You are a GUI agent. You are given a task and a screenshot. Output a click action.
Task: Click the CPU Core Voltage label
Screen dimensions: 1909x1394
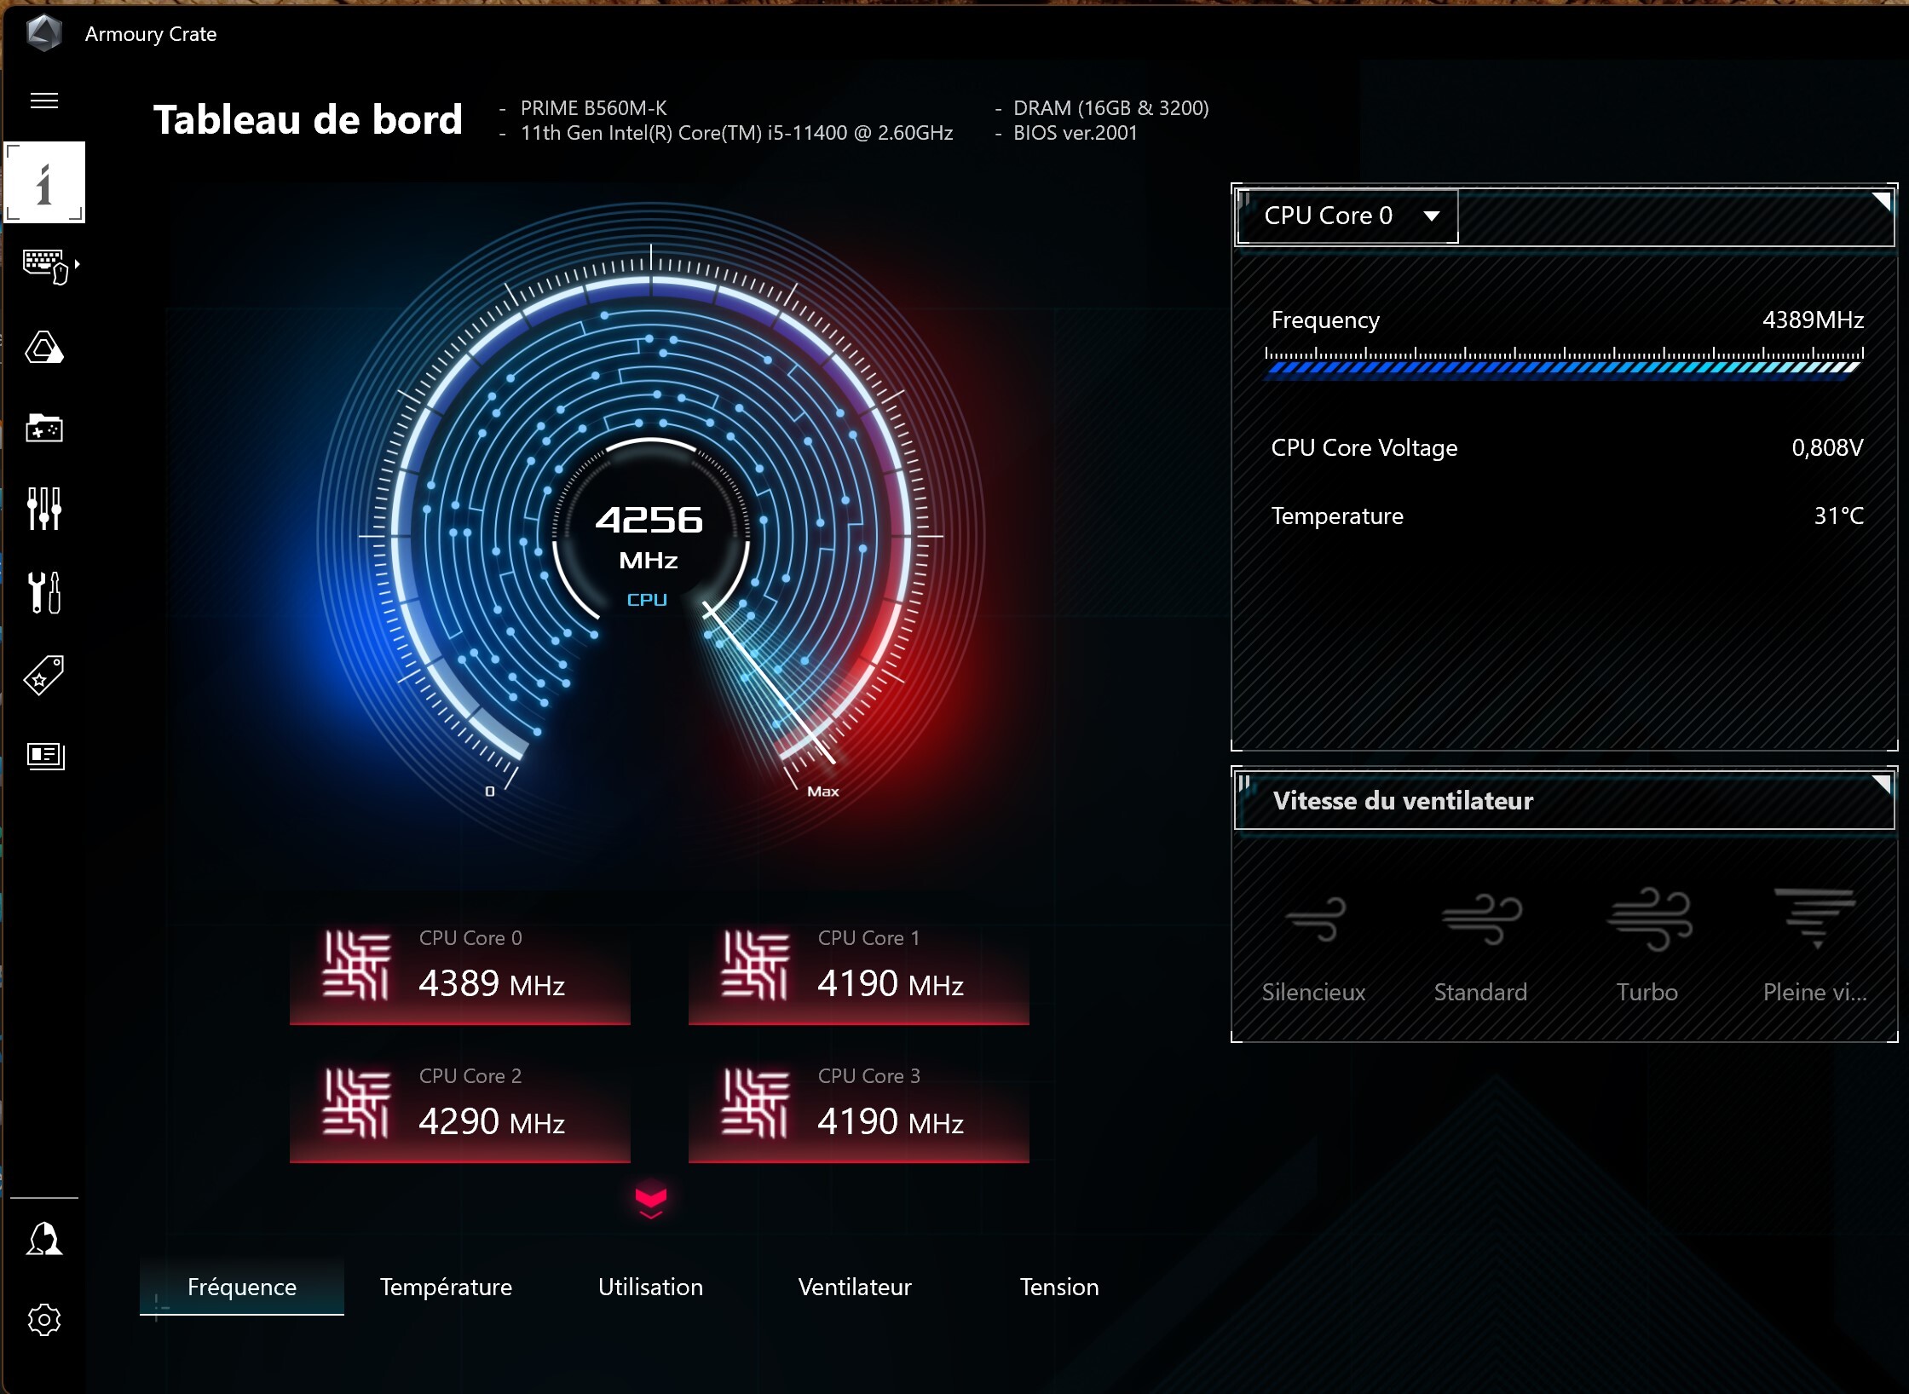1364,448
